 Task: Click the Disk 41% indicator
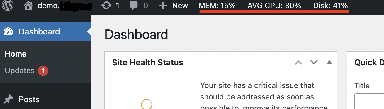coord(331,6)
